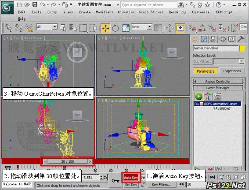Select the Link tool in main toolbar

pyautogui.click(x=8, y=28)
